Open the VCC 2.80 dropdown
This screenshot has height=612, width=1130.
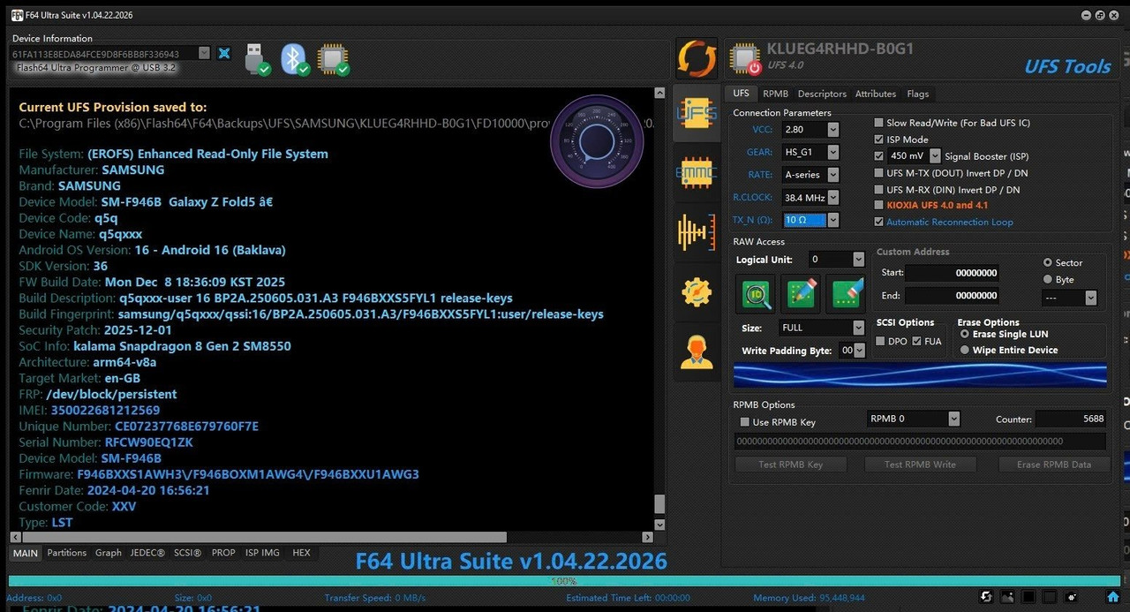coord(833,130)
